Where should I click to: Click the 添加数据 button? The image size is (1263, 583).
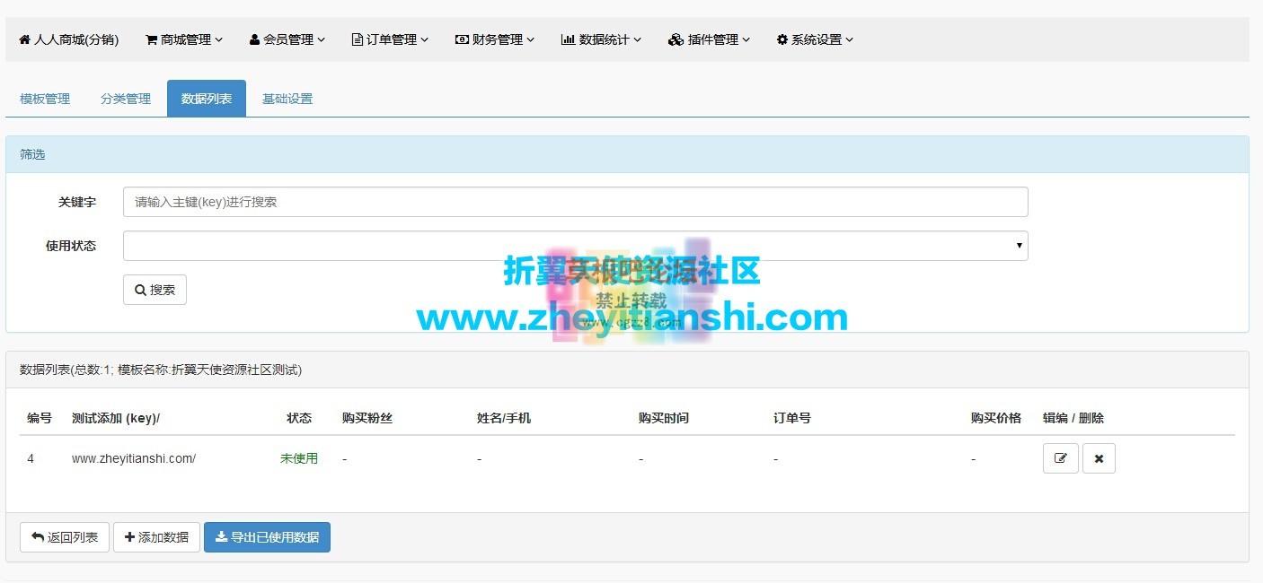156,537
